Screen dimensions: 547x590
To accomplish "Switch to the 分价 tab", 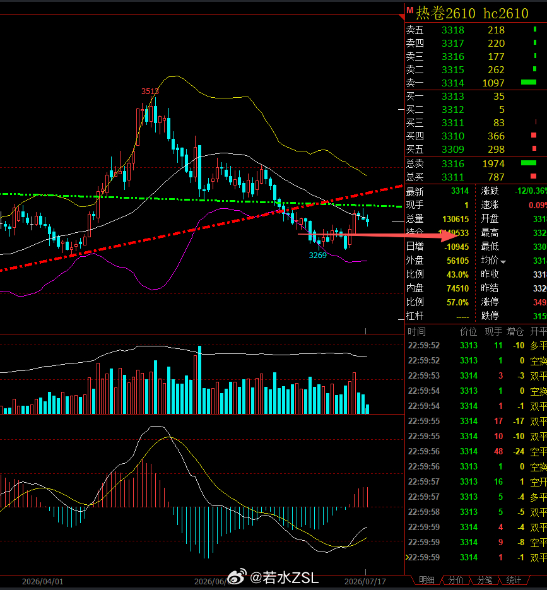I will point(456,580).
